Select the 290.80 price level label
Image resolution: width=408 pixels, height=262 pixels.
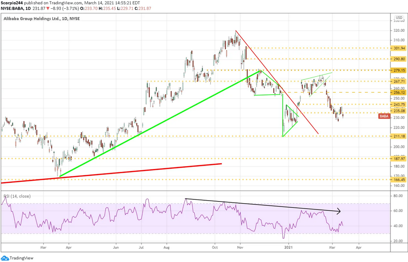[x=399, y=59]
